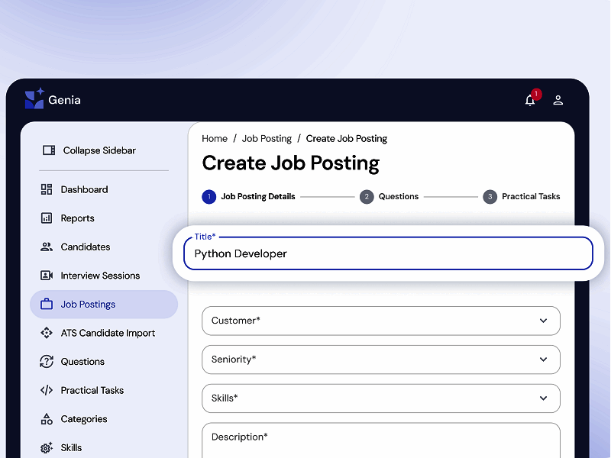Open the Categories icon in sidebar
Screen dimensions: 611x458
[x=47, y=419]
